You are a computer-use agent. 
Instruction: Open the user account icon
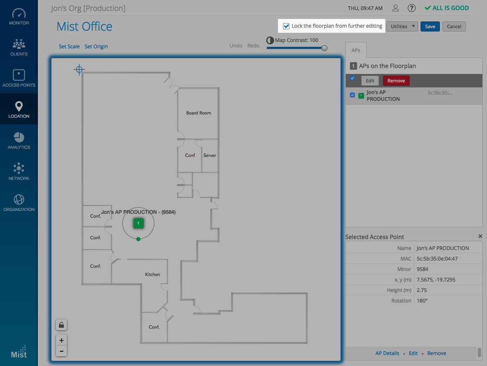[395, 8]
